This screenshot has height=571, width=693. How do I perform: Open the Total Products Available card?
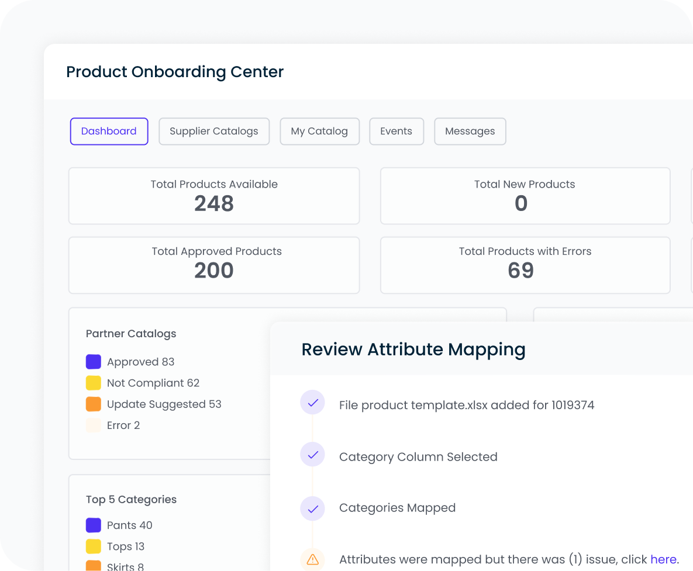coord(214,196)
